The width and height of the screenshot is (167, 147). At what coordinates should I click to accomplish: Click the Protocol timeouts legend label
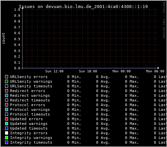point(30,114)
